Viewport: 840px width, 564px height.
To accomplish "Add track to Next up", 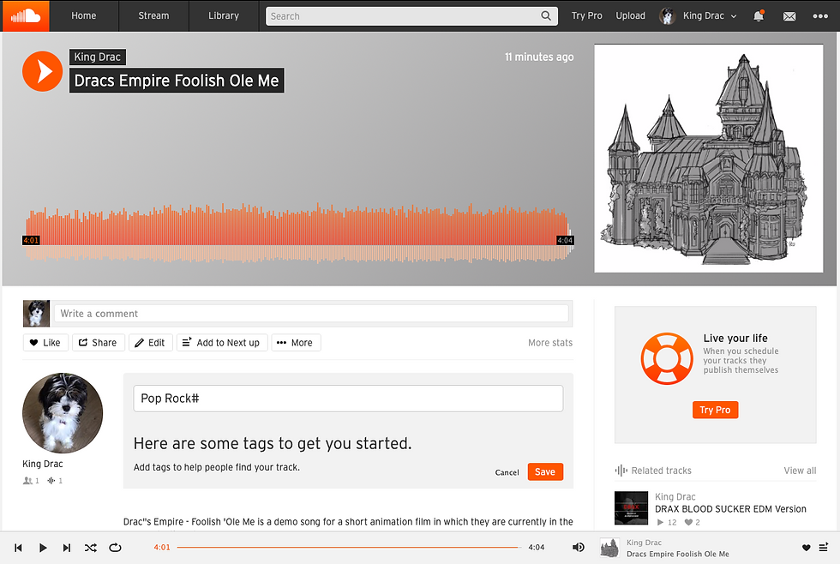I will [x=222, y=342].
